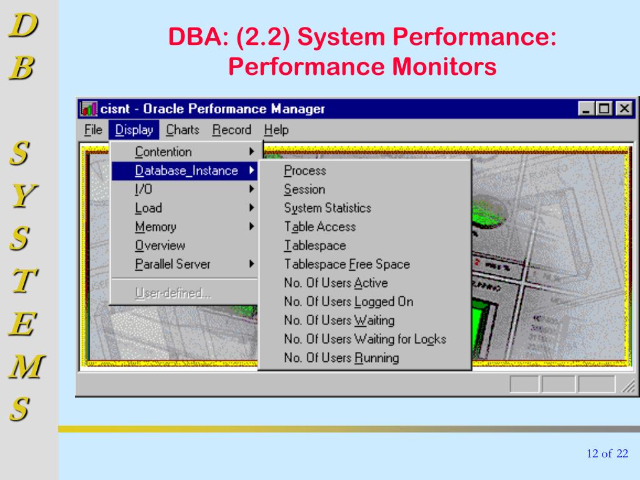640x480 pixels.
Task: Expand the Load submenu
Action: pyautogui.click(x=184, y=208)
